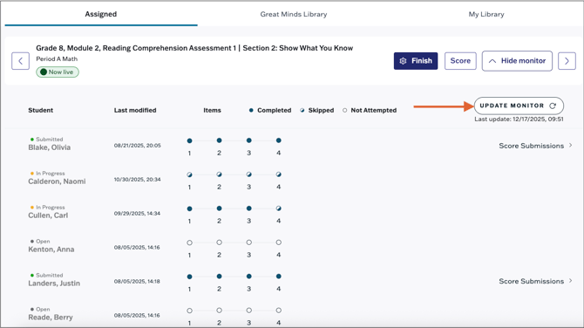
Task: Select Berry Reade's item 3 empty circle
Action: click(248, 311)
